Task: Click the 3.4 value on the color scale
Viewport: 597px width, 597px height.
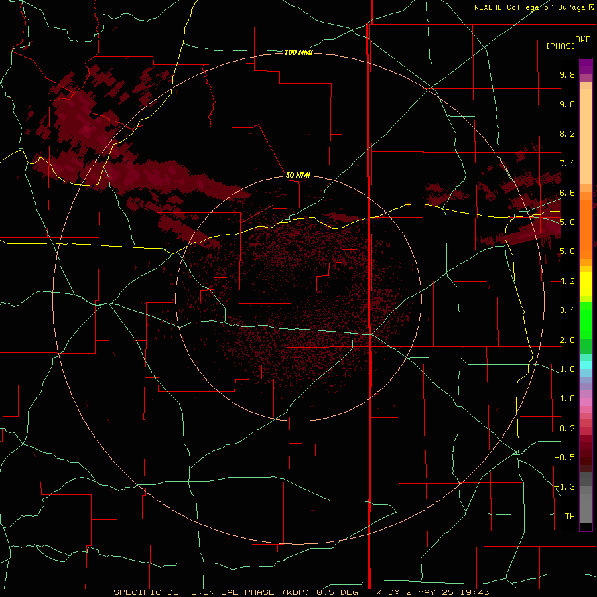Action: (567, 310)
